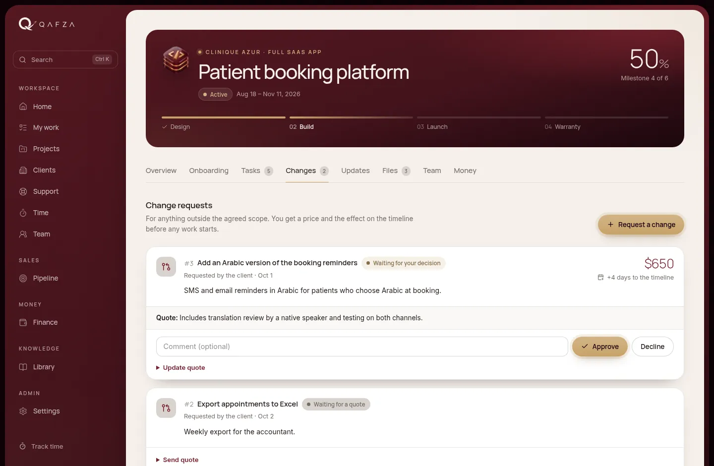The height and width of the screenshot is (466, 714).
Task: Click the search magnifier icon
Action: pyautogui.click(x=22, y=59)
